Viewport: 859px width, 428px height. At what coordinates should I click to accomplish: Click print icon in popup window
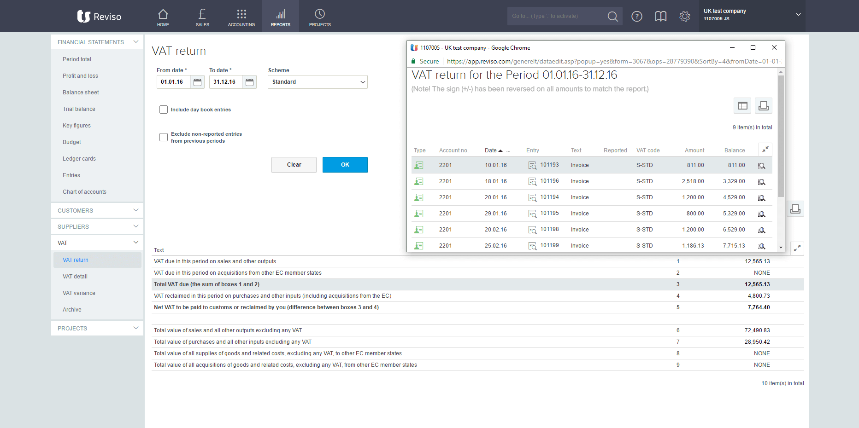[x=763, y=106]
